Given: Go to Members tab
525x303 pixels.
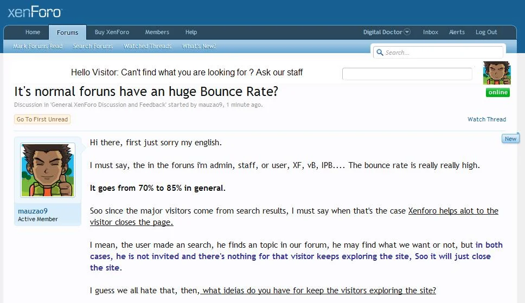Looking at the screenshot, I should [157, 32].
